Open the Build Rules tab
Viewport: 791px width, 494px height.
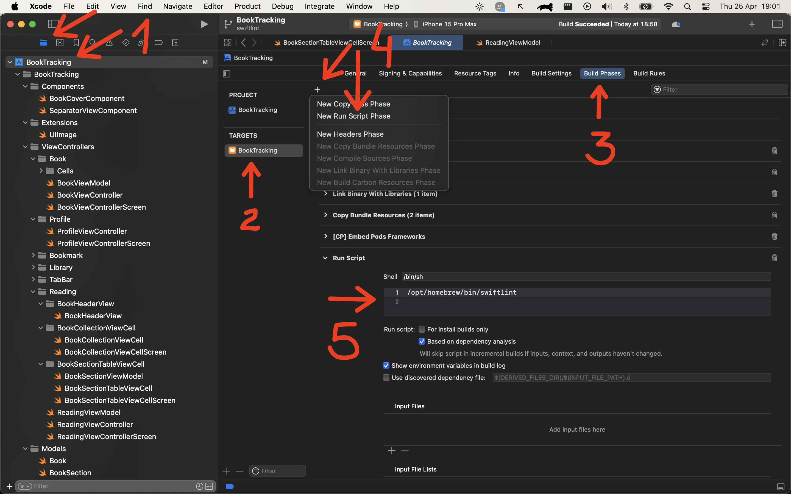point(649,73)
